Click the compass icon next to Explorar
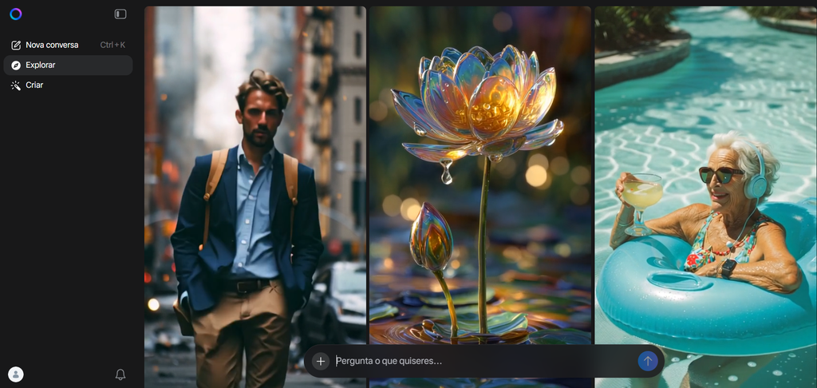The width and height of the screenshot is (817, 388). pyautogui.click(x=16, y=65)
